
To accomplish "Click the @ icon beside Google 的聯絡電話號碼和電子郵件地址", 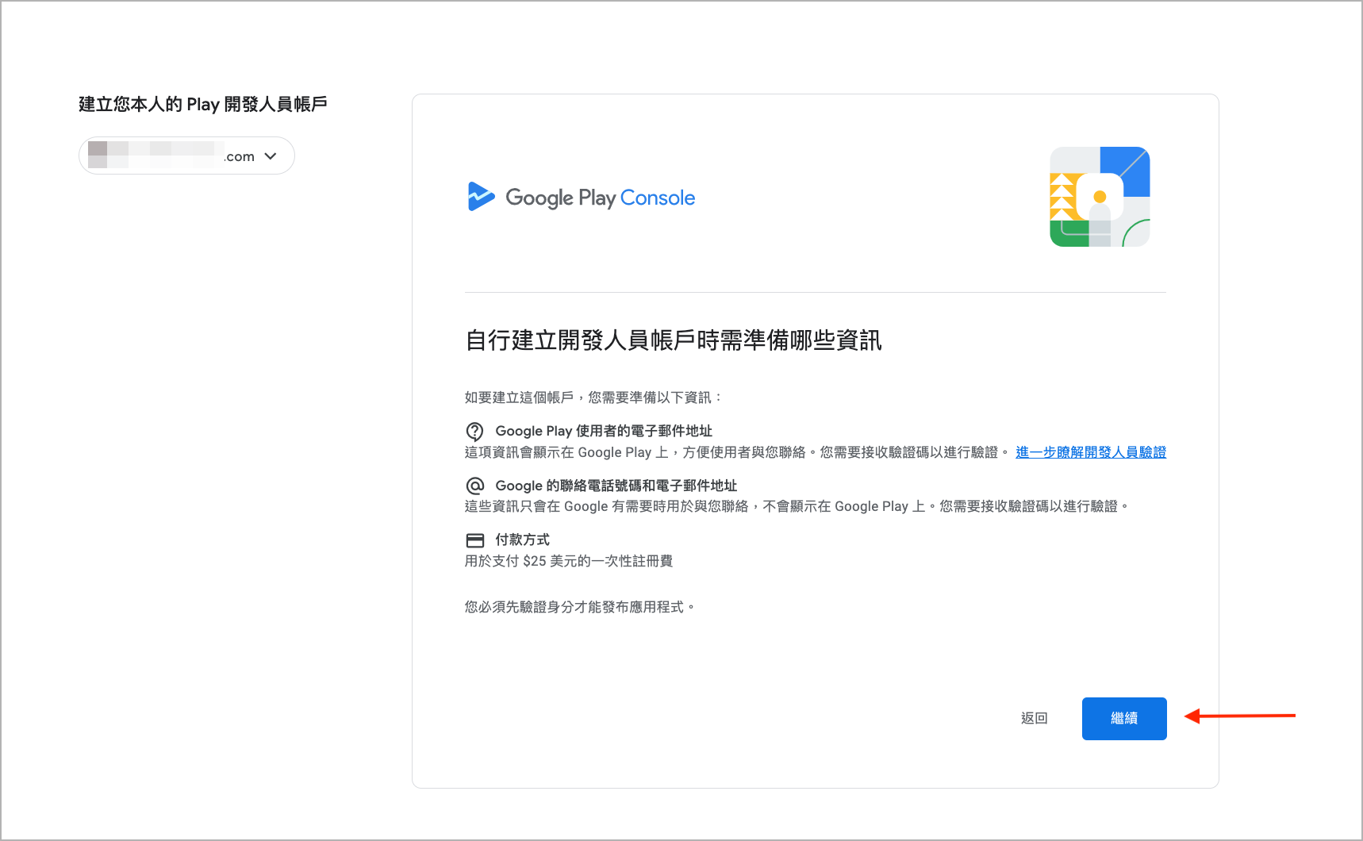I will [x=474, y=486].
